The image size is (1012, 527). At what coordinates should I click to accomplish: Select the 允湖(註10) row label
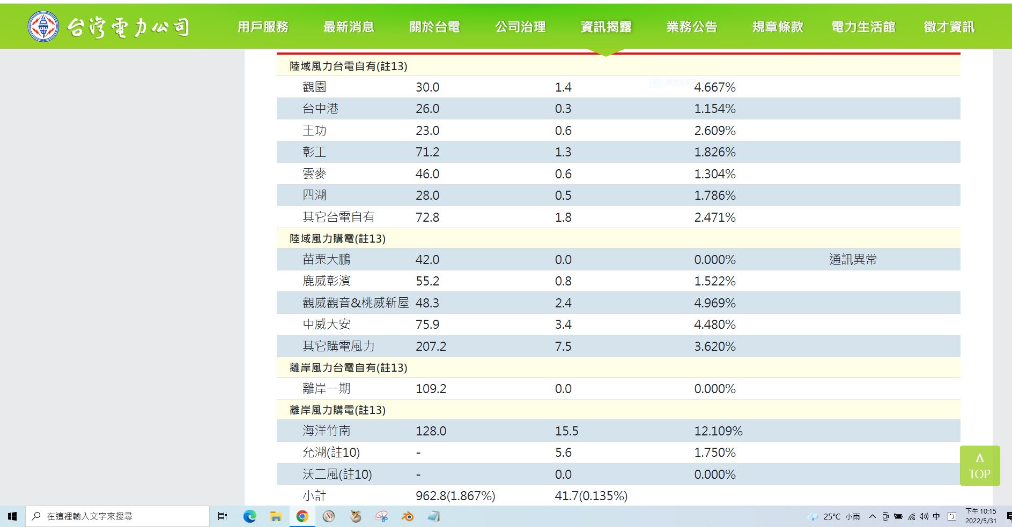click(331, 453)
